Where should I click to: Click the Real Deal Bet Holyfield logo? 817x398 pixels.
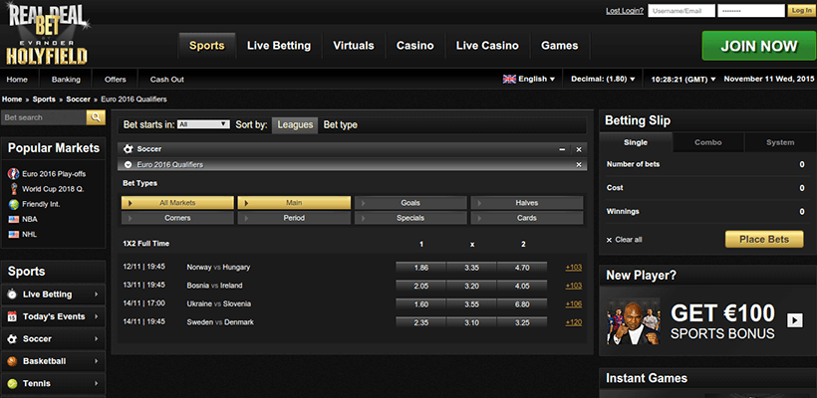coord(49,33)
